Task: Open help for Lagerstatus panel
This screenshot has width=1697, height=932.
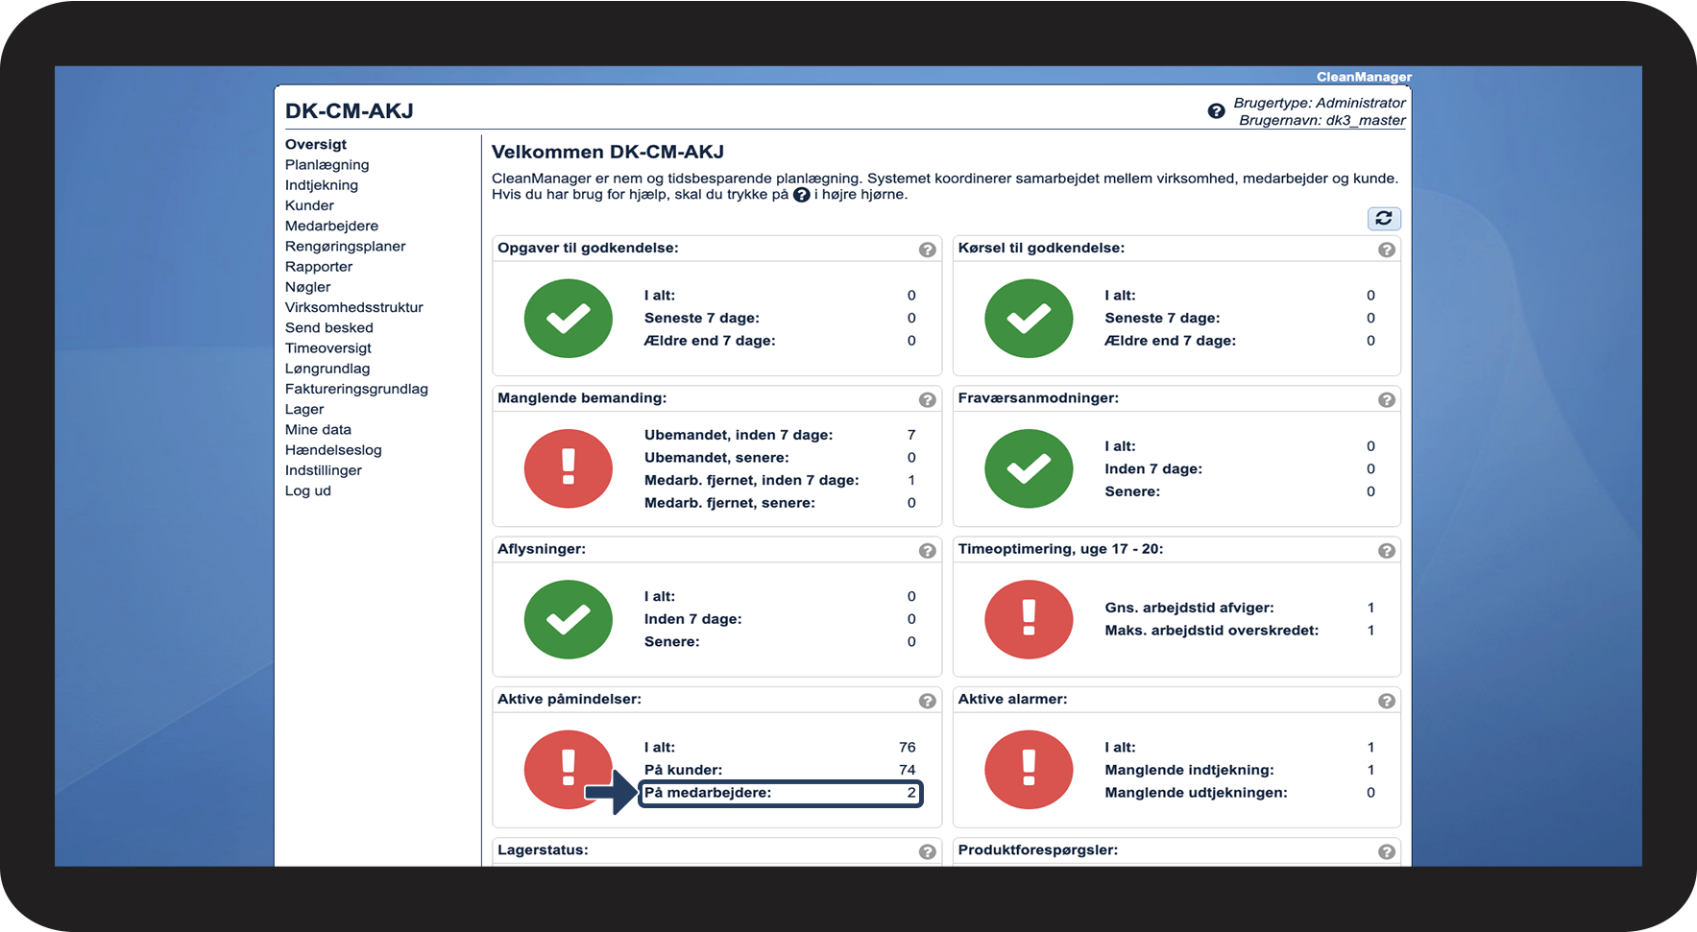Action: pyautogui.click(x=927, y=851)
